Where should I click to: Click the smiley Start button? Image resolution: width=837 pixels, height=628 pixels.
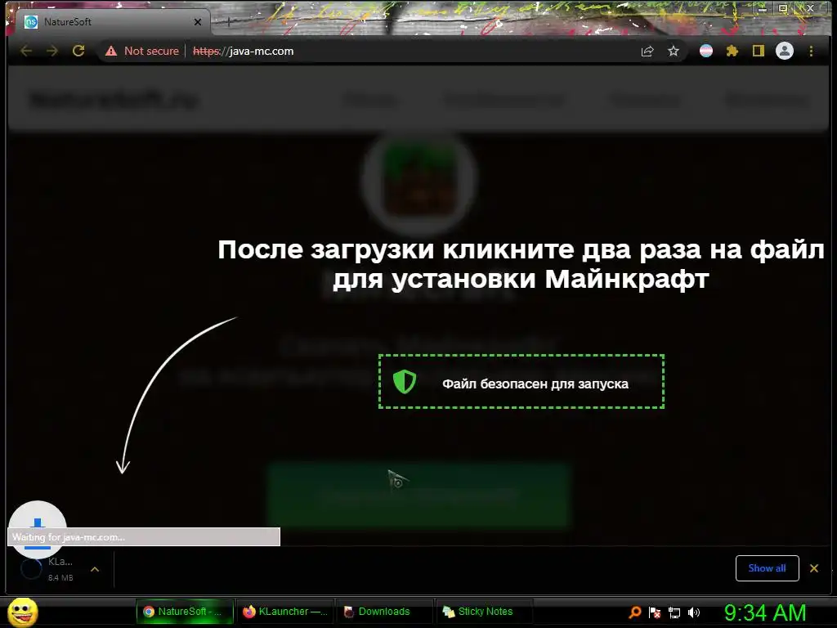(x=22, y=612)
